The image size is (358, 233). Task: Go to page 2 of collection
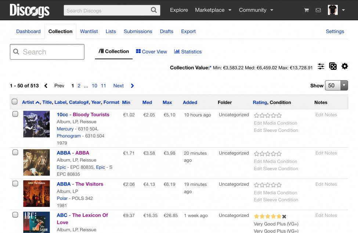(79, 86)
